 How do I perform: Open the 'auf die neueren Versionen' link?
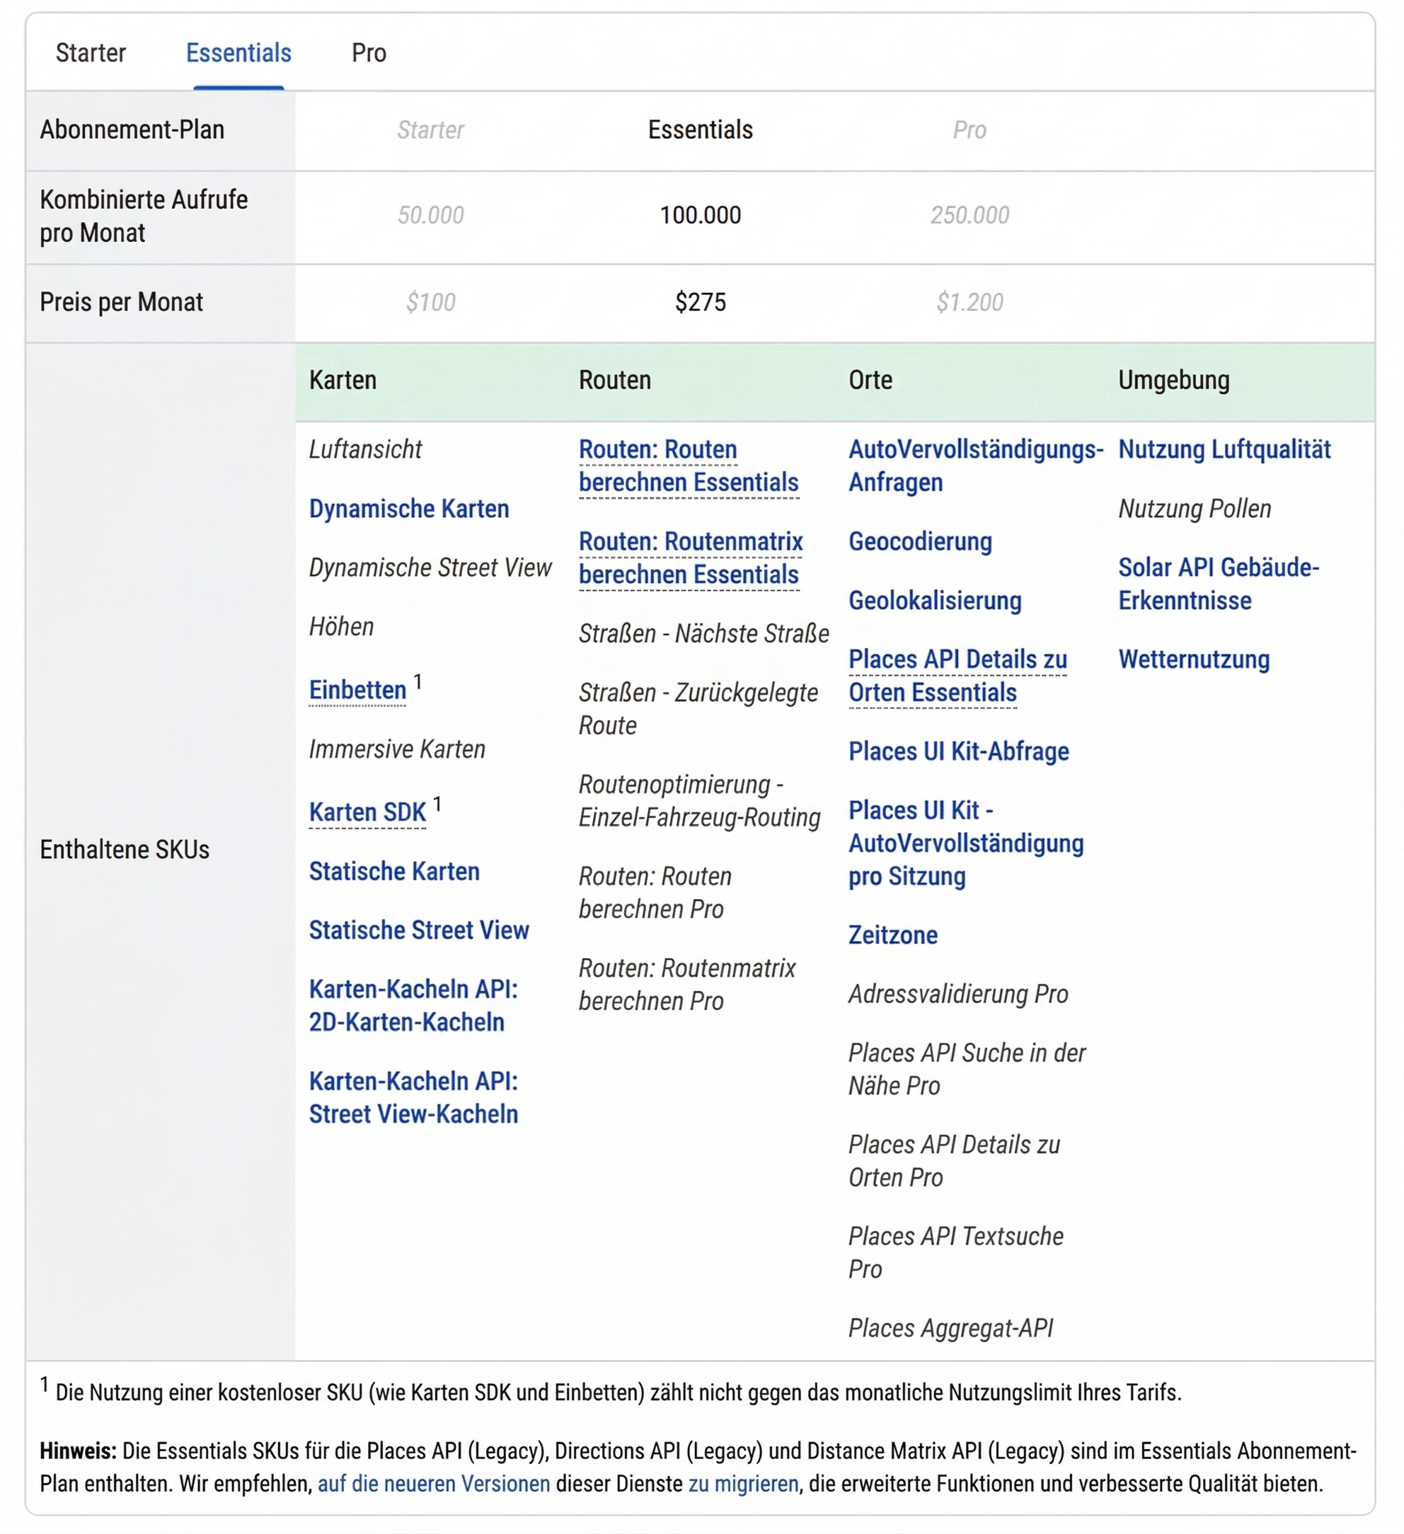point(435,1483)
